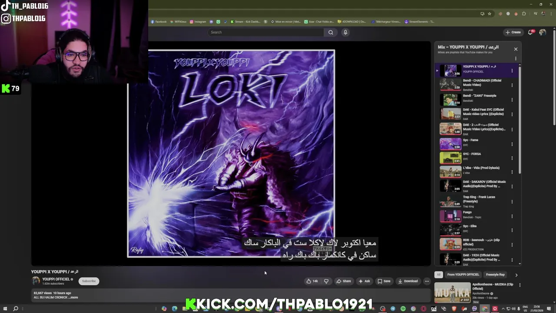Play SYC - FORSA thumbnail in playlist
The width and height of the screenshot is (556, 313).
tap(450, 157)
